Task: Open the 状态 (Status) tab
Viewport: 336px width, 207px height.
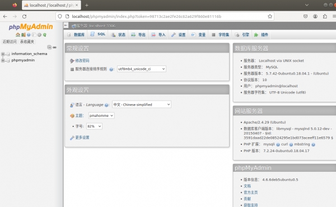Action: click(x=119, y=35)
